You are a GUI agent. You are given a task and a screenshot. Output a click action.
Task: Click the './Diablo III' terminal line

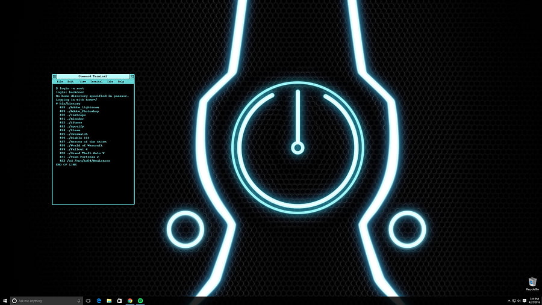[x=74, y=138]
